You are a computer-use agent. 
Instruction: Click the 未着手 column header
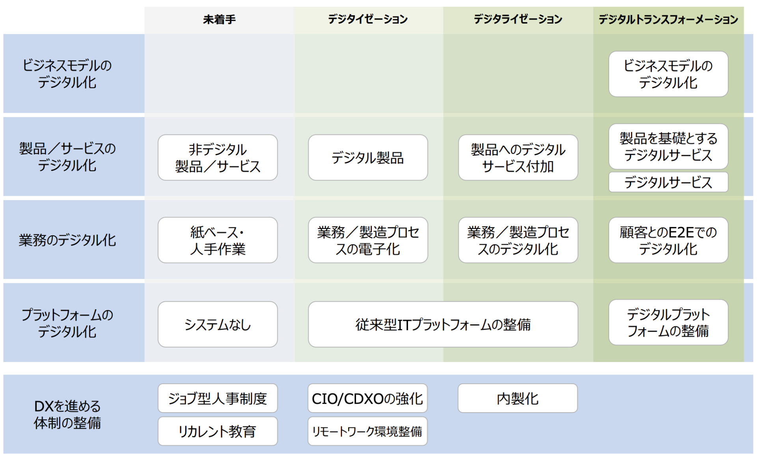[x=218, y=18]
